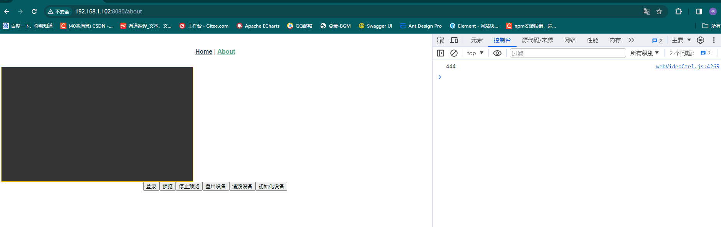Open the extensions puzzle icon
The height and width of the screenshot is (227, 721).
(x=678, y=12)
